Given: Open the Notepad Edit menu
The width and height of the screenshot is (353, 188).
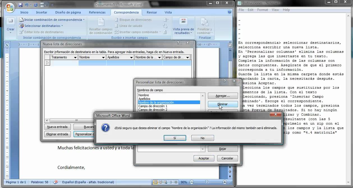Looking at the screenshot, I should click(251, 10).
